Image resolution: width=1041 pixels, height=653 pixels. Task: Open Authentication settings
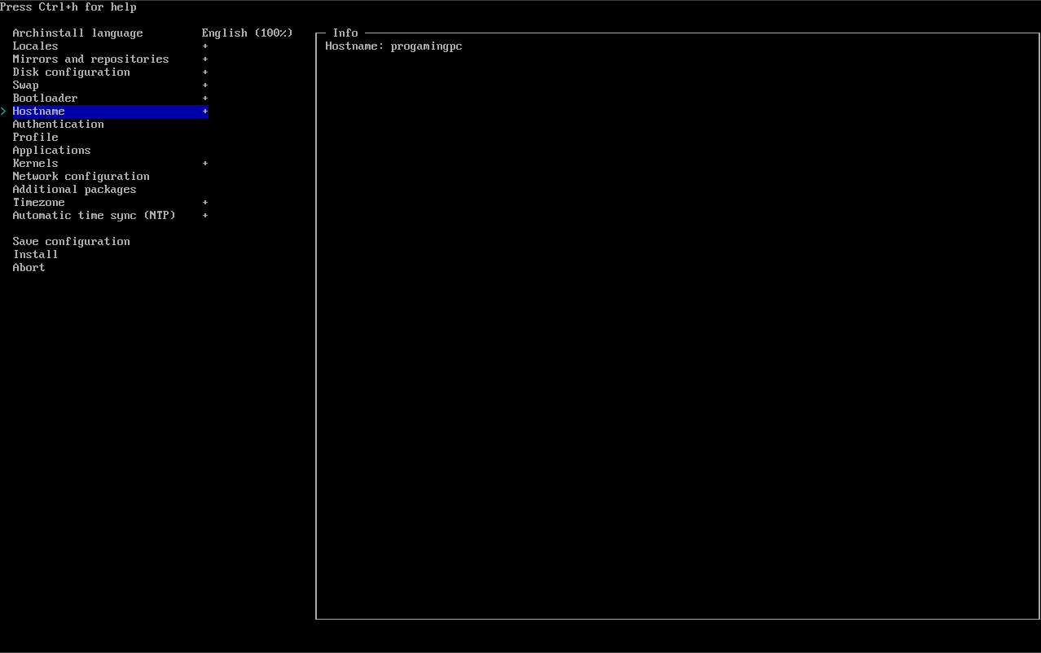coord(58,124)
